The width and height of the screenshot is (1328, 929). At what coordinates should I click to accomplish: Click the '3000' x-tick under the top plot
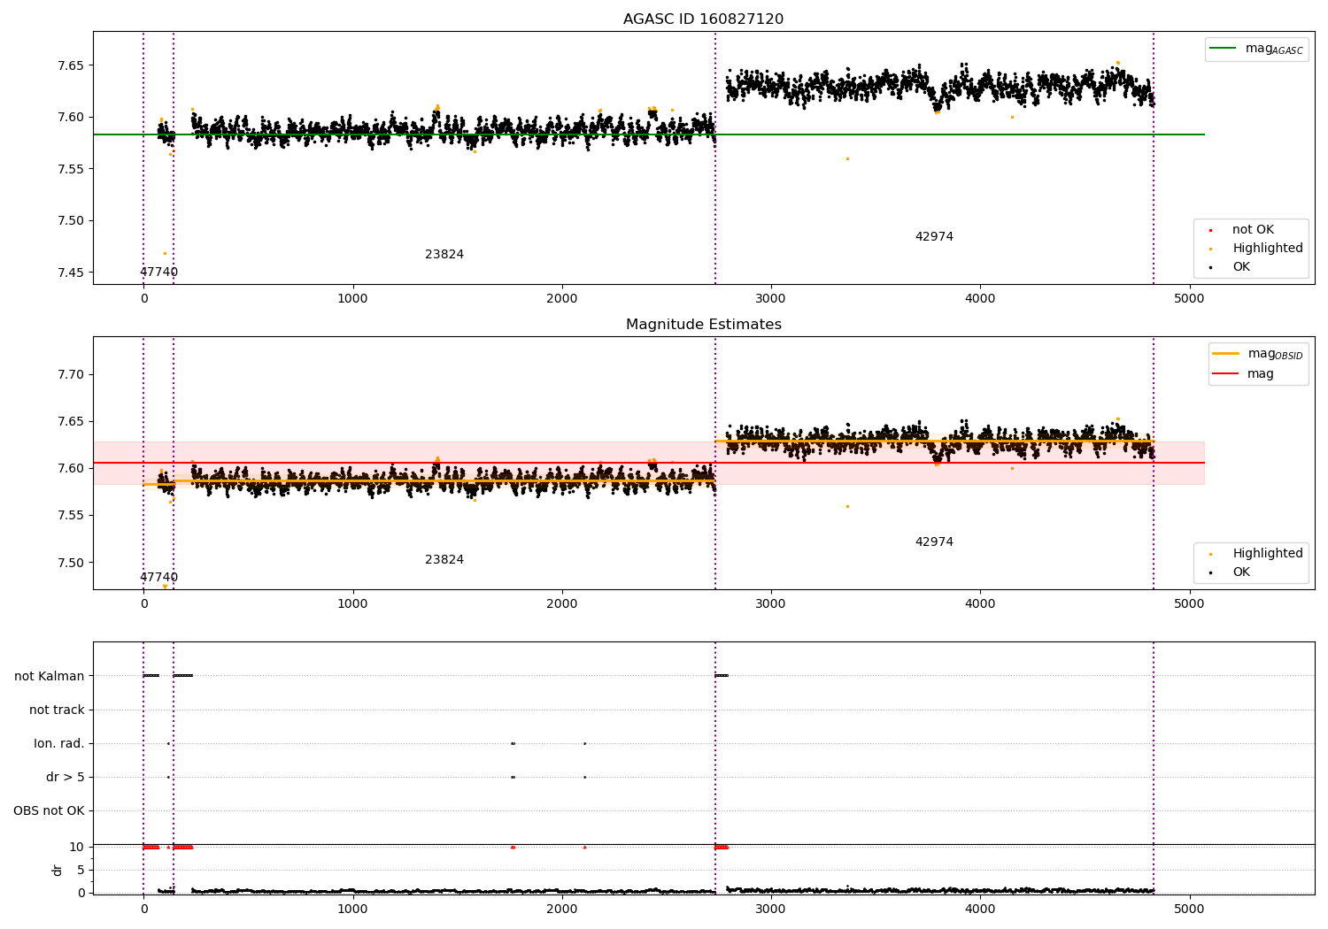pos(771,299)
